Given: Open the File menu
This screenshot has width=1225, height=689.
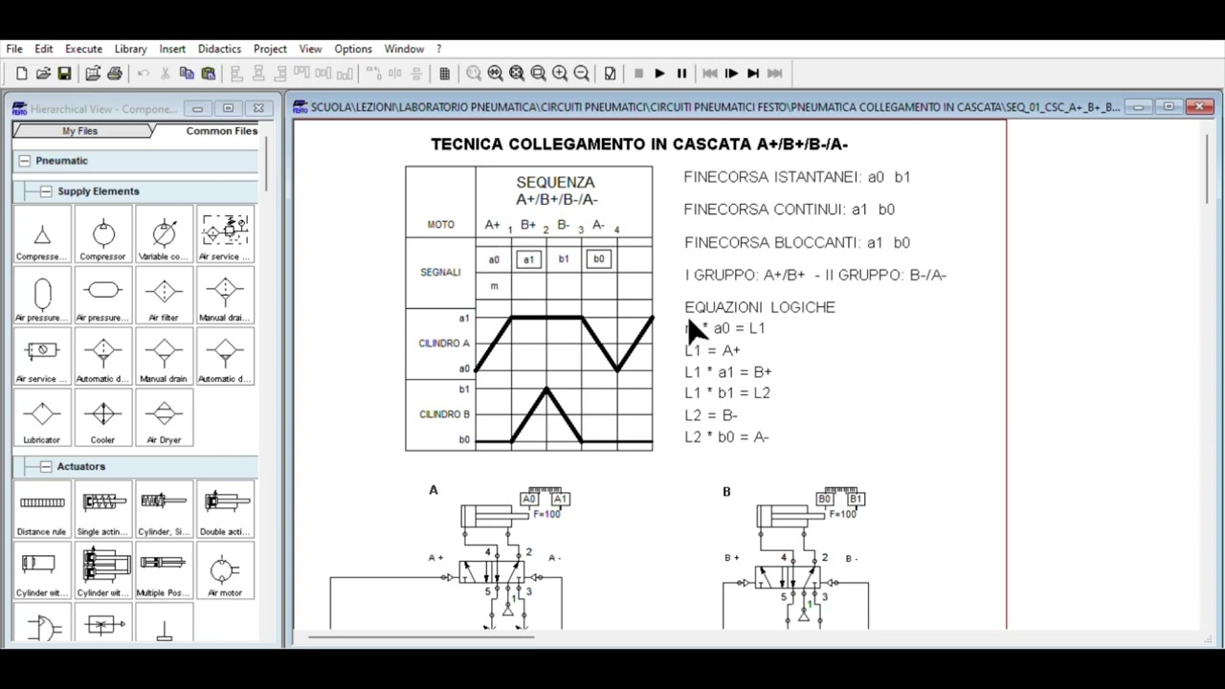Looking at the screenshot, I should coord(14,49).
